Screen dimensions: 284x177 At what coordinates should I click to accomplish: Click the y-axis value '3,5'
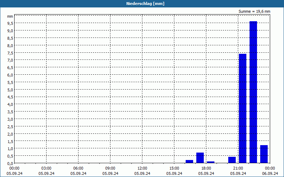10,112
